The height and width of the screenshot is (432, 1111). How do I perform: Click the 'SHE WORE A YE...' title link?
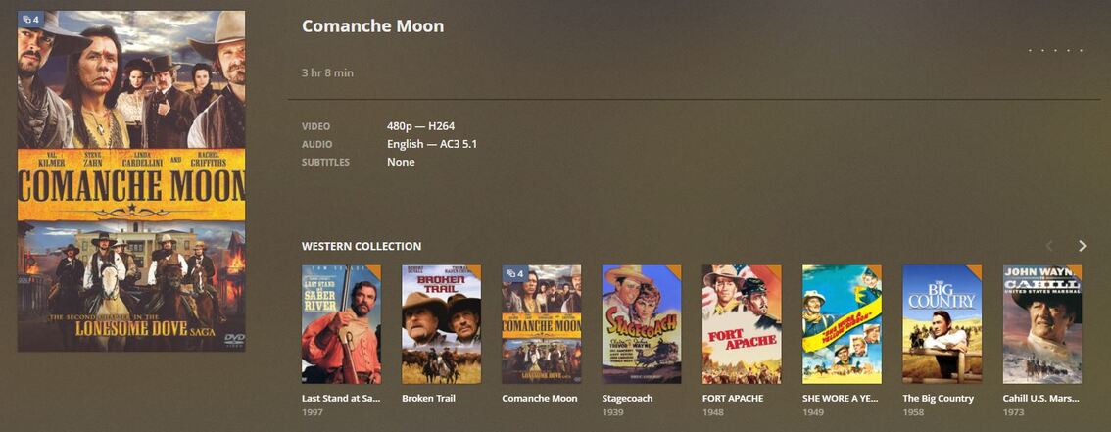pos(841,399)
